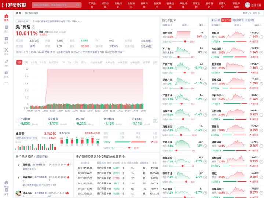
Task: Open the 资料 sidebar icon
Action: 6,27
